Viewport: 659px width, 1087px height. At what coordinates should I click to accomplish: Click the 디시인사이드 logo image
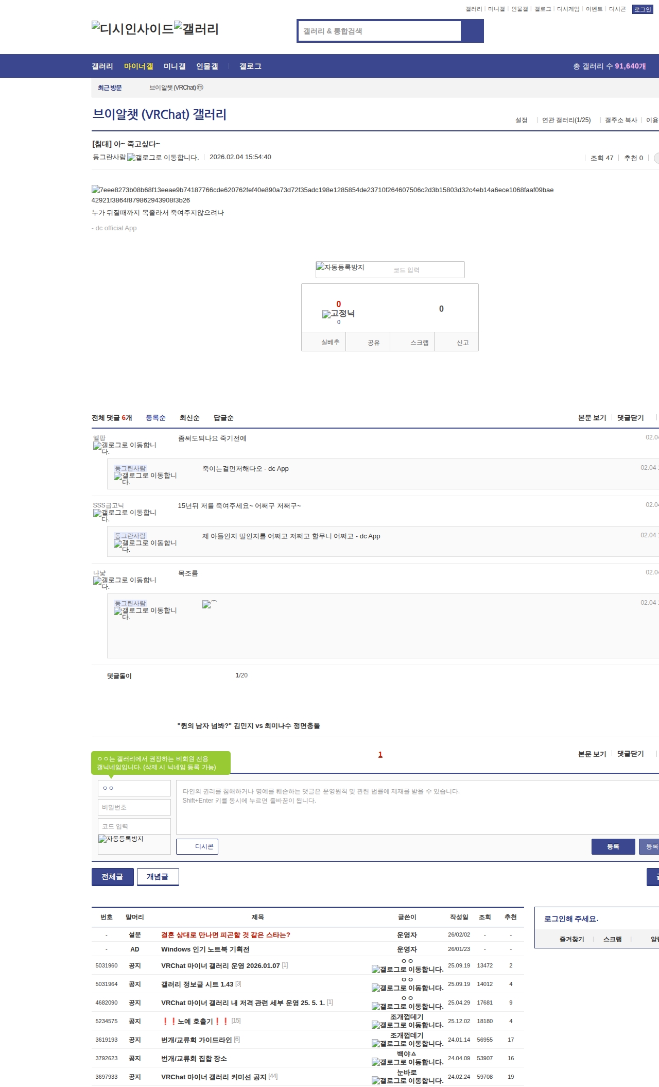132,28
